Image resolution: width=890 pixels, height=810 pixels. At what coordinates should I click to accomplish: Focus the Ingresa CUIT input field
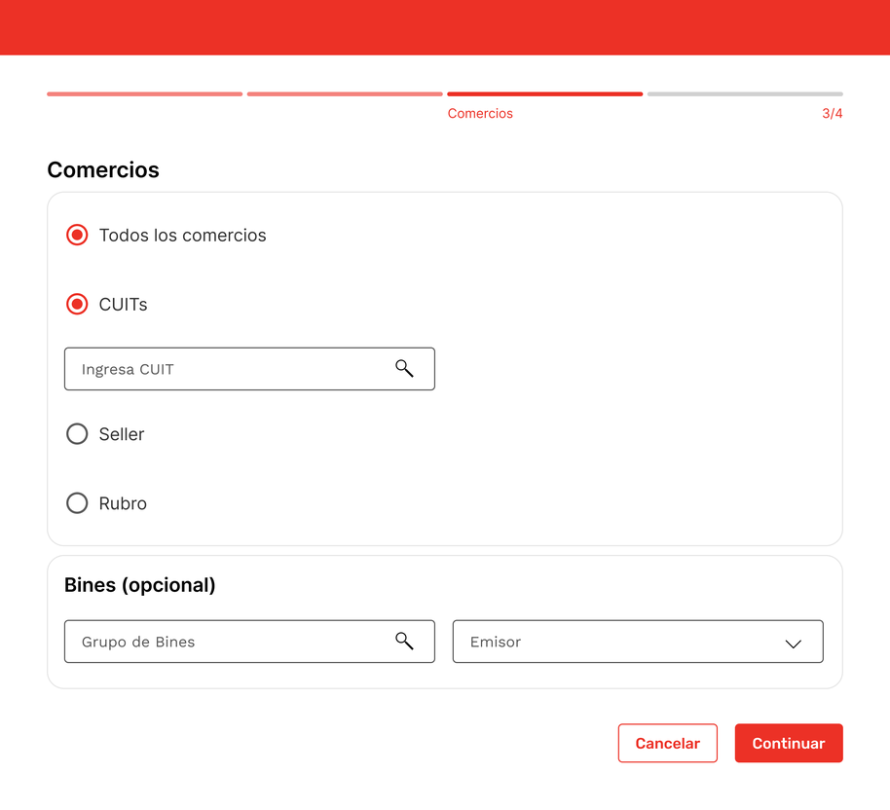coord(249,369)
